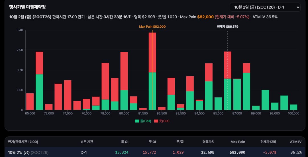This screenshot has width=308, height=157.
Task: Toggle the 풋(Put) legend red swatch
Action: (156, 121)
